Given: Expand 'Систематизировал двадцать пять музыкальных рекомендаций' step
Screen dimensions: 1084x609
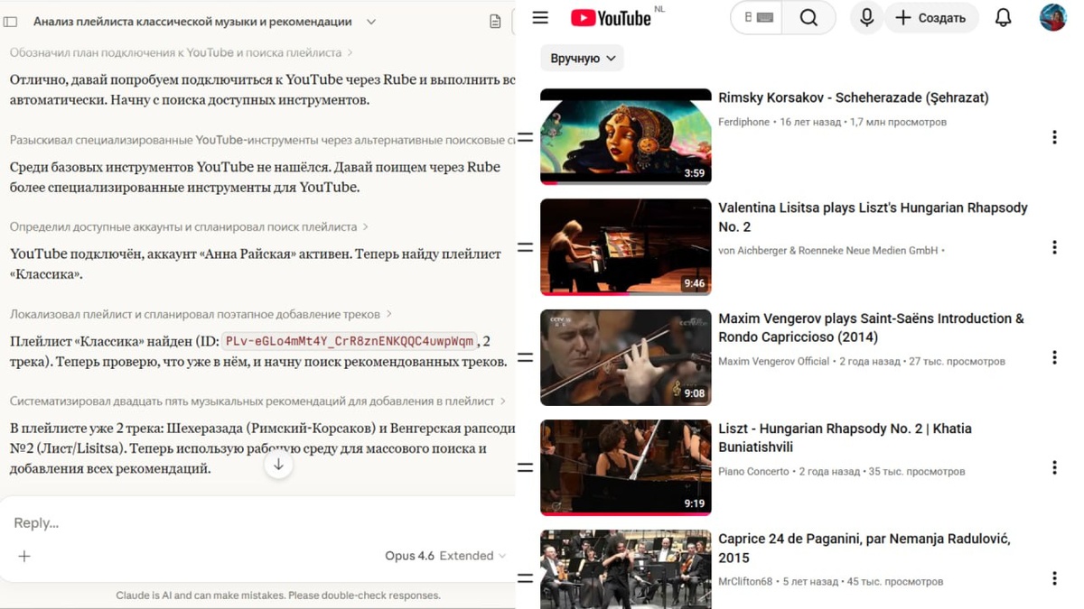Looking at the screenshot, I should pyautogui.click(x=257, y=401).
